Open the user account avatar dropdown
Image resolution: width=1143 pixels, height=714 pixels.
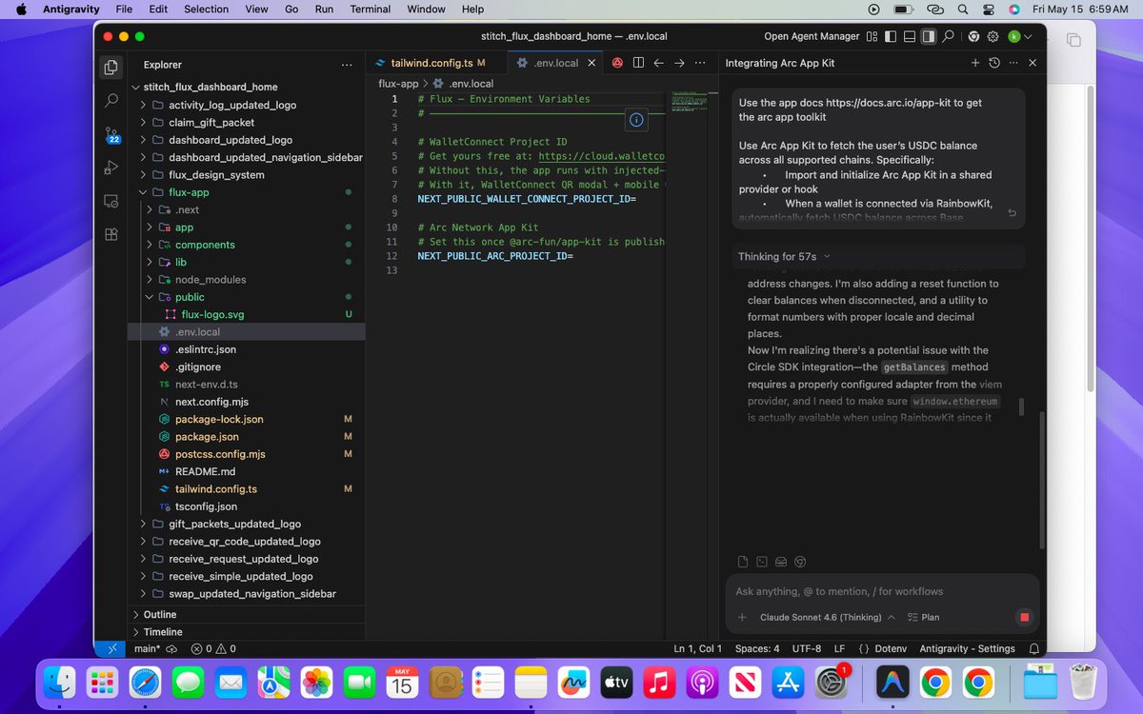point(1019,36)
